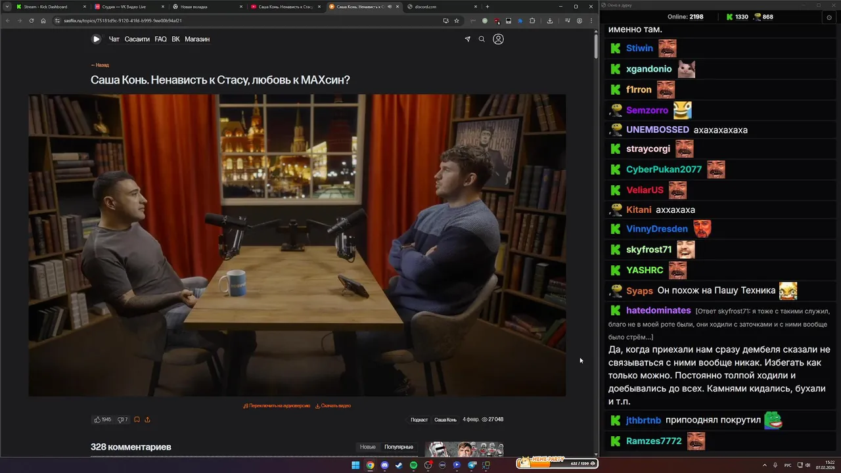Viewport: 841px width, 473px height.
Task: Open Chrome profile avatar icon
Action: 579,20
